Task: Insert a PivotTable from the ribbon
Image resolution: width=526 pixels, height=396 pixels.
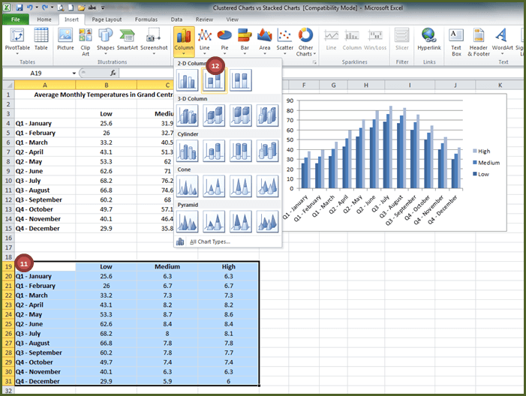Action: click(17, 39)
